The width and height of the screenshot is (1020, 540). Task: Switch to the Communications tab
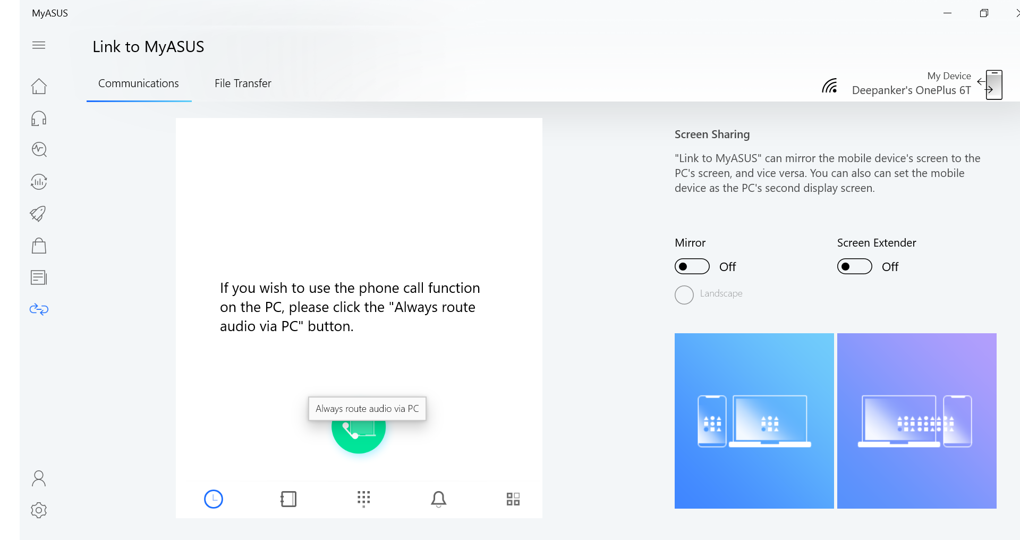[139, 83]
